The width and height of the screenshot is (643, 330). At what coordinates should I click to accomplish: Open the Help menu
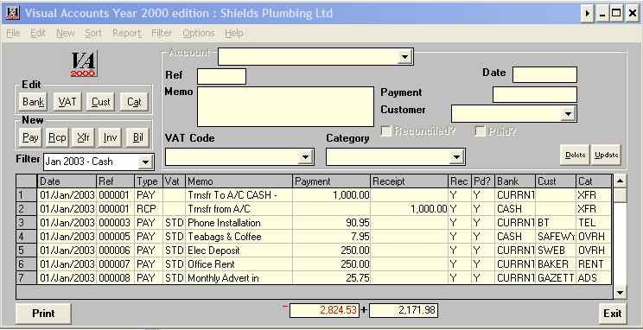(x=234, y=33)
